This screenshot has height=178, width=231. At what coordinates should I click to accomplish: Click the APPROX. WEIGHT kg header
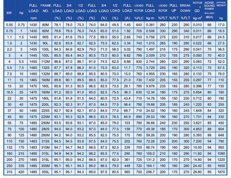click(x=221, y=11)
